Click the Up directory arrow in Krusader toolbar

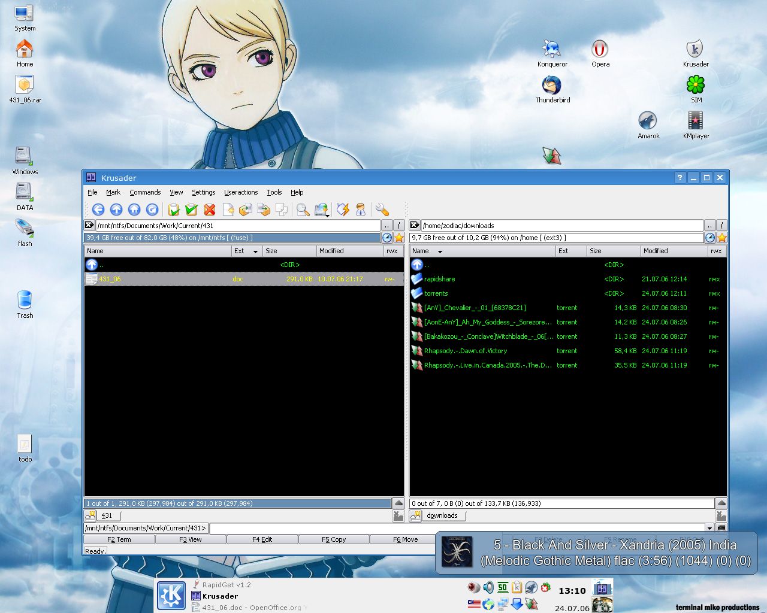point(116,209)
